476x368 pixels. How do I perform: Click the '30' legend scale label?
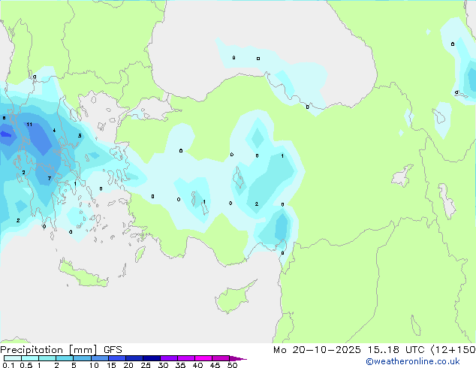point(163,365)
